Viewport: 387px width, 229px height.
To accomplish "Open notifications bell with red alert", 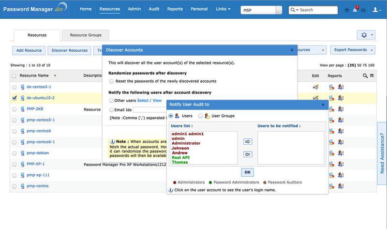I will (x=355, y=9).
